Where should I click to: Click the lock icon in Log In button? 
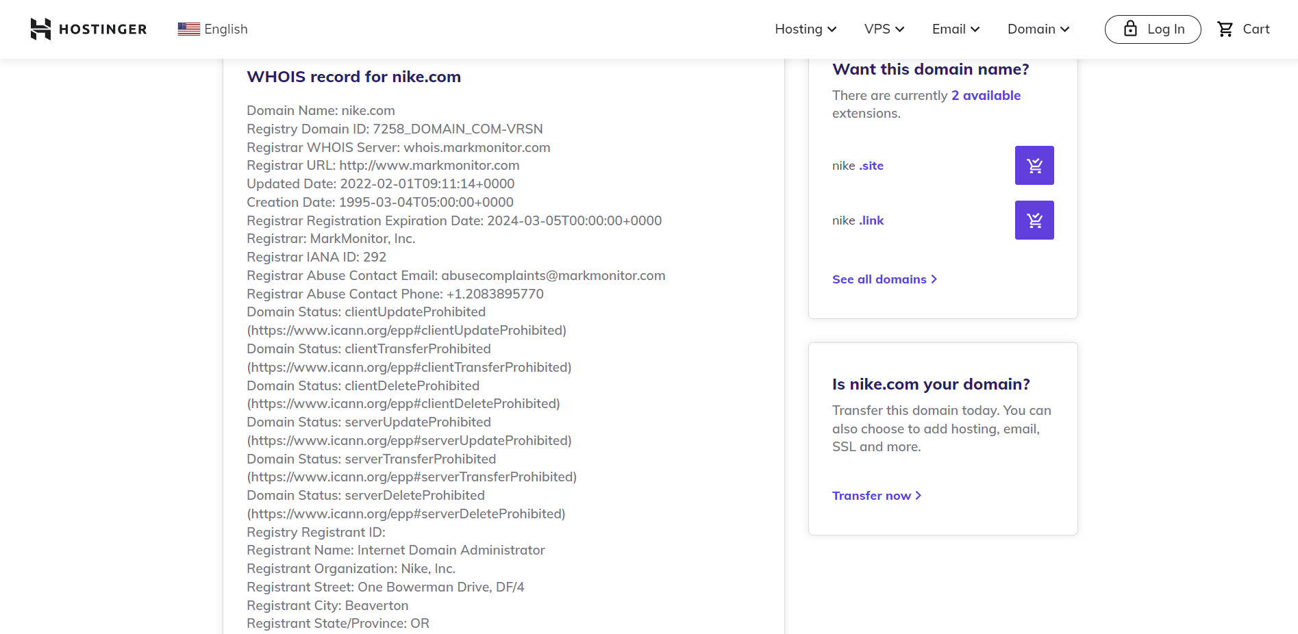coord(1130,29)
